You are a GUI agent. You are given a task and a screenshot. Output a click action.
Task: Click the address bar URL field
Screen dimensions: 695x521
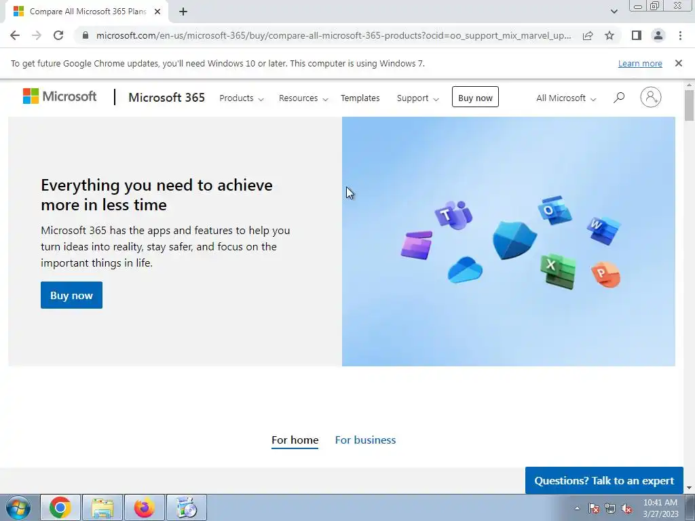(334, 35)
